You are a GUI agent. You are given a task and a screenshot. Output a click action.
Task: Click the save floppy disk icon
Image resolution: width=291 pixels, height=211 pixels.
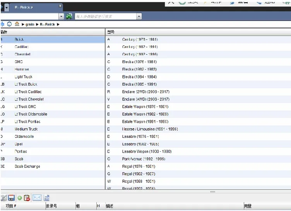click(11, 198)
